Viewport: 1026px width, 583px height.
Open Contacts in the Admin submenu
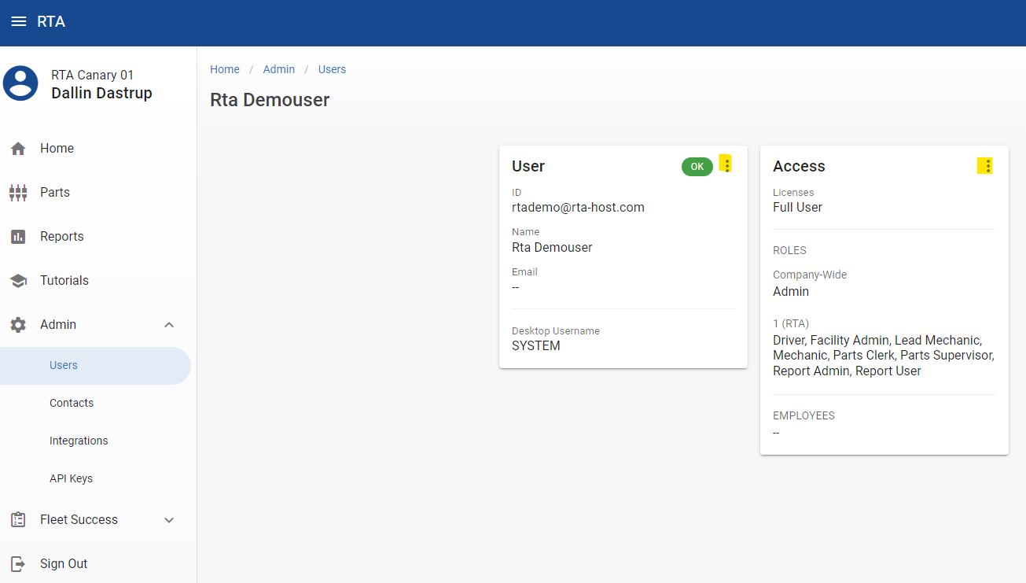coord(72,404)
